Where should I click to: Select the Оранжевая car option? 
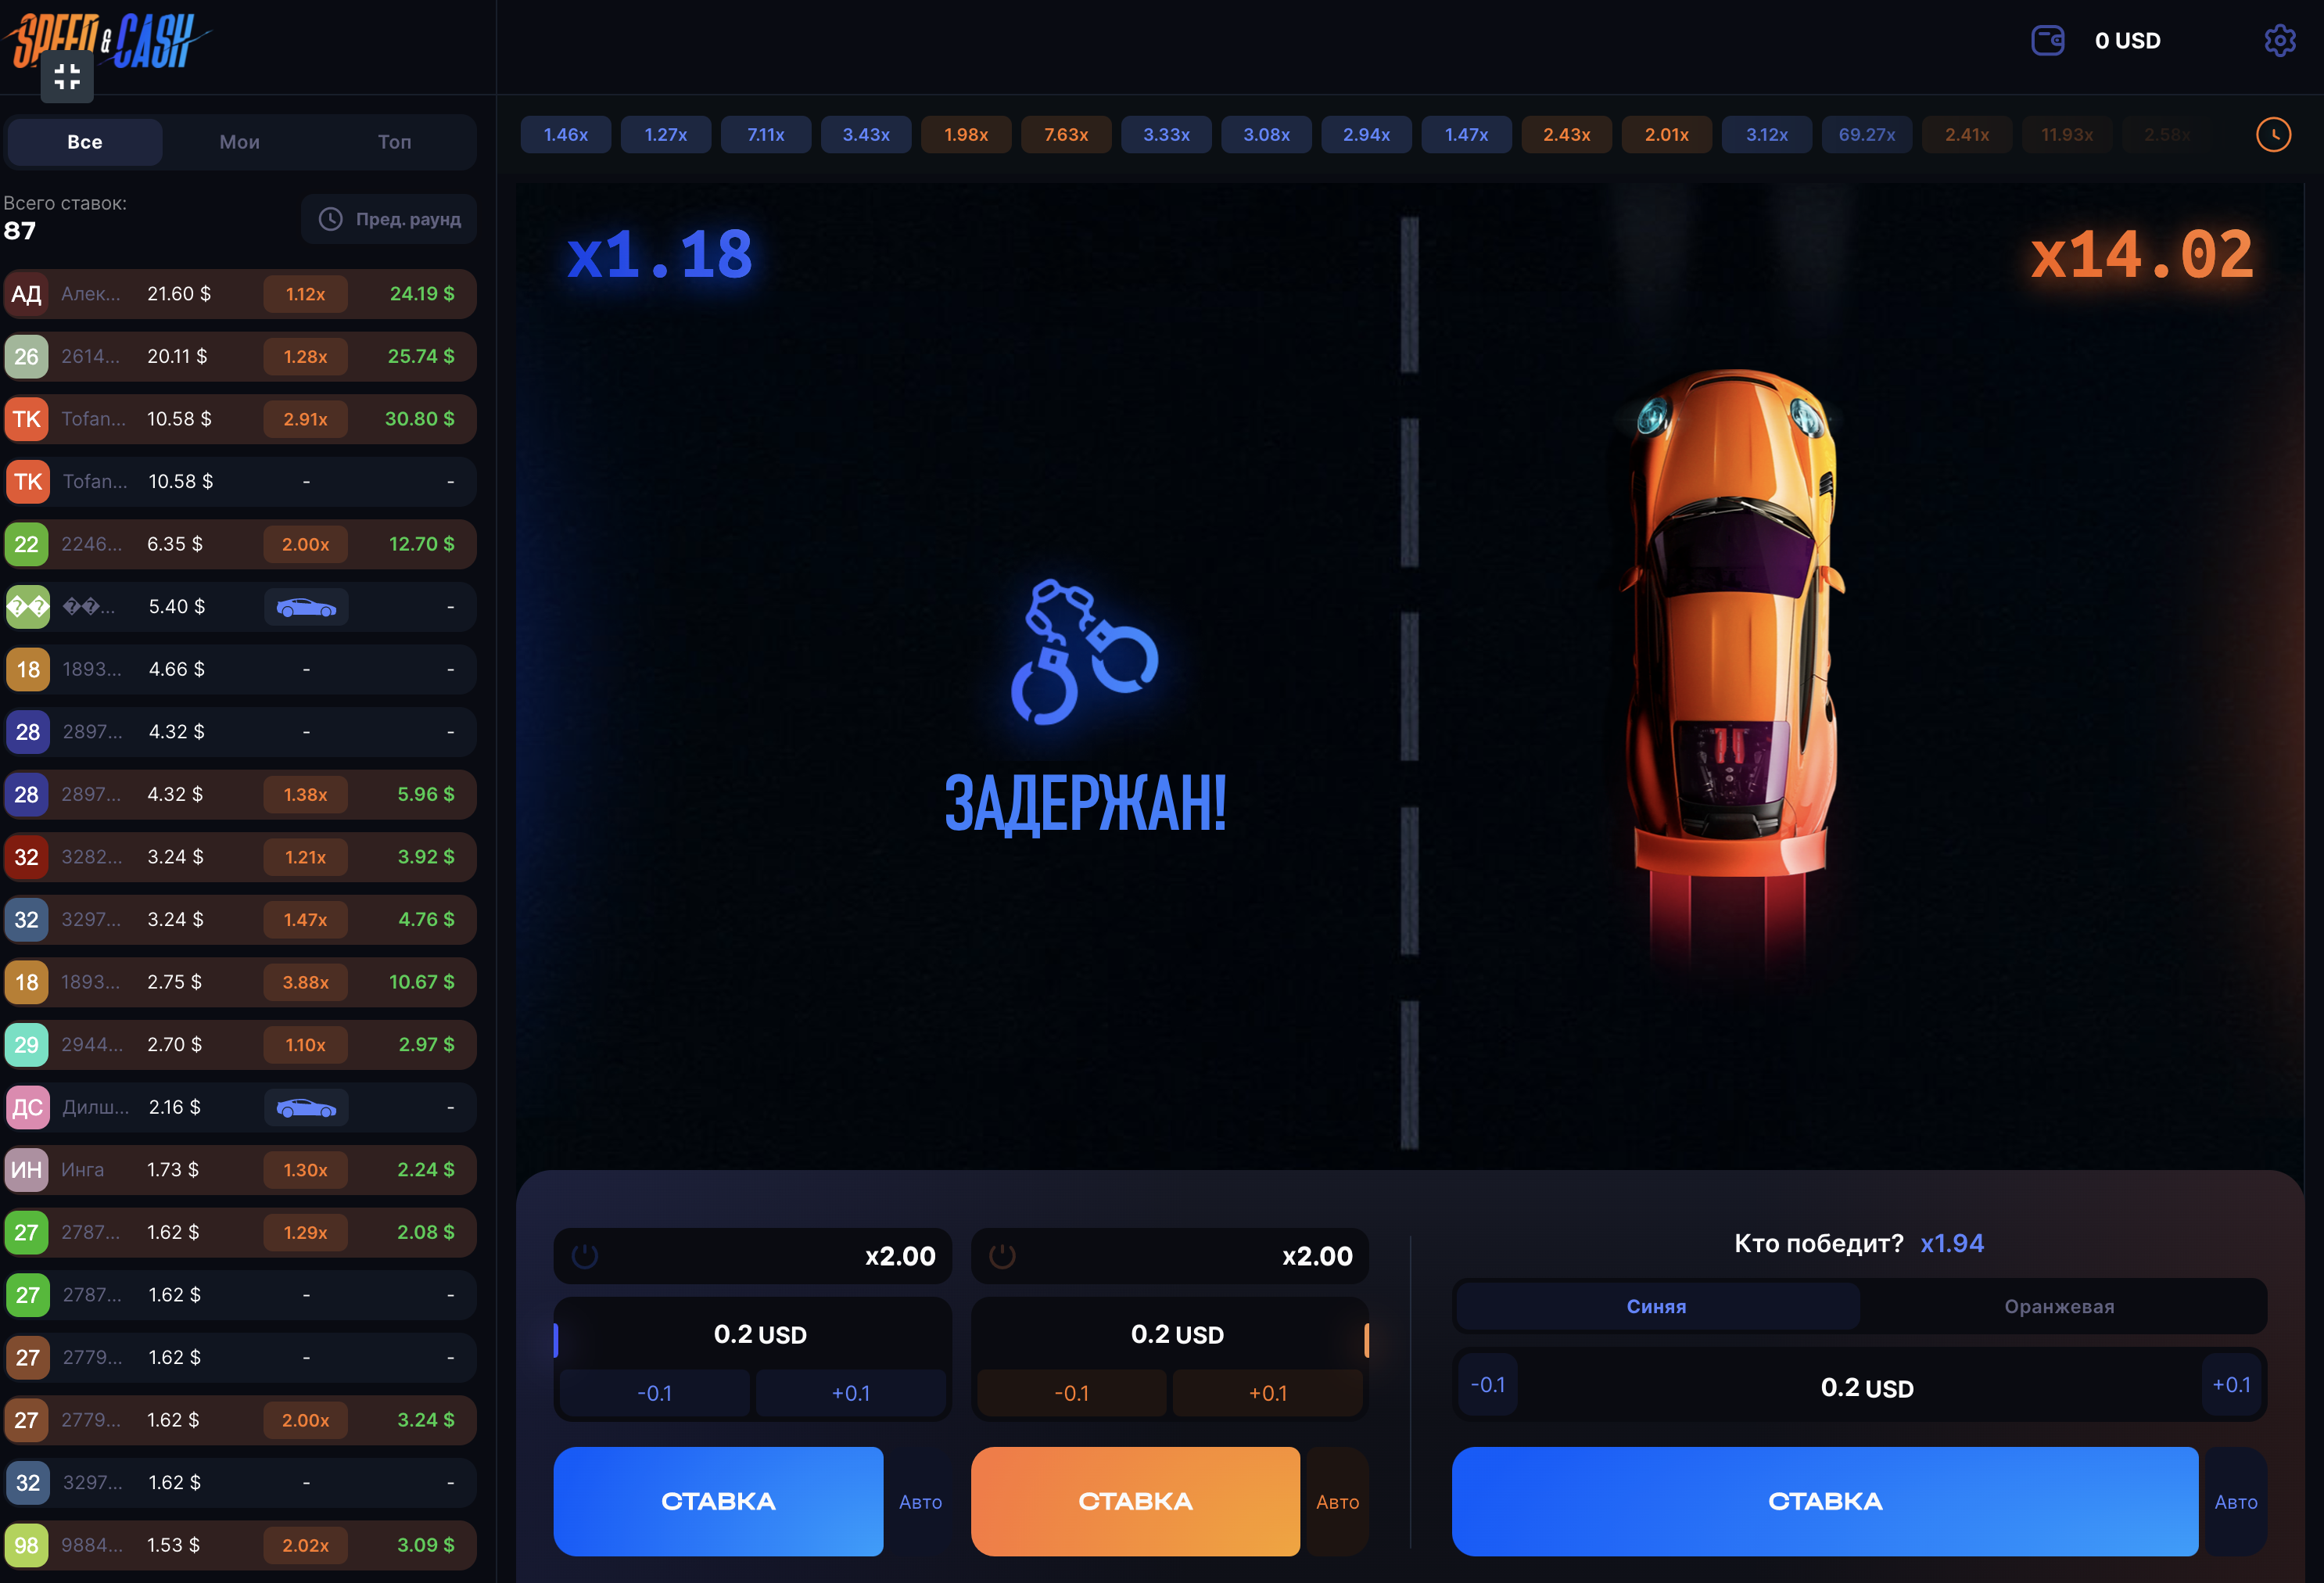point(2059,1306)
